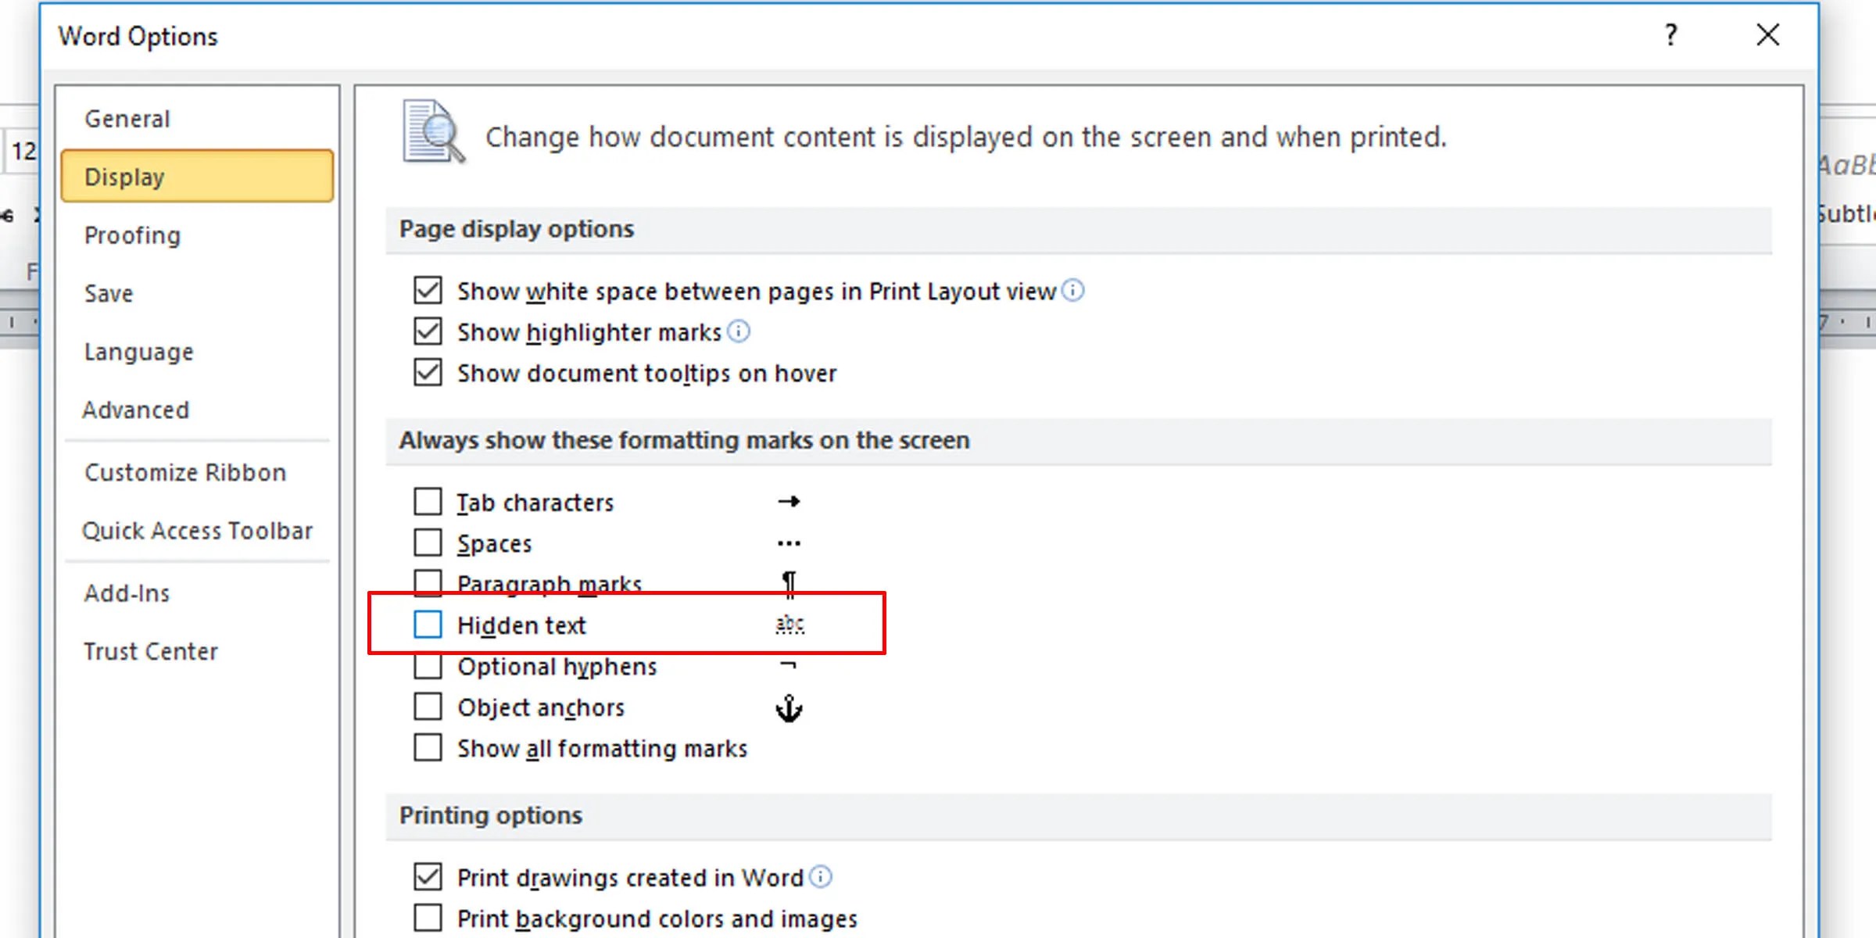Open help via the question mark icon
This screenshot has height=938, width=1876.
(x=1671, y=35)
